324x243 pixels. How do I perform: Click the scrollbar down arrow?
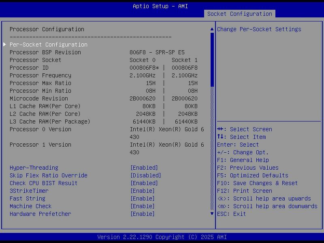[x=212, y=214]
